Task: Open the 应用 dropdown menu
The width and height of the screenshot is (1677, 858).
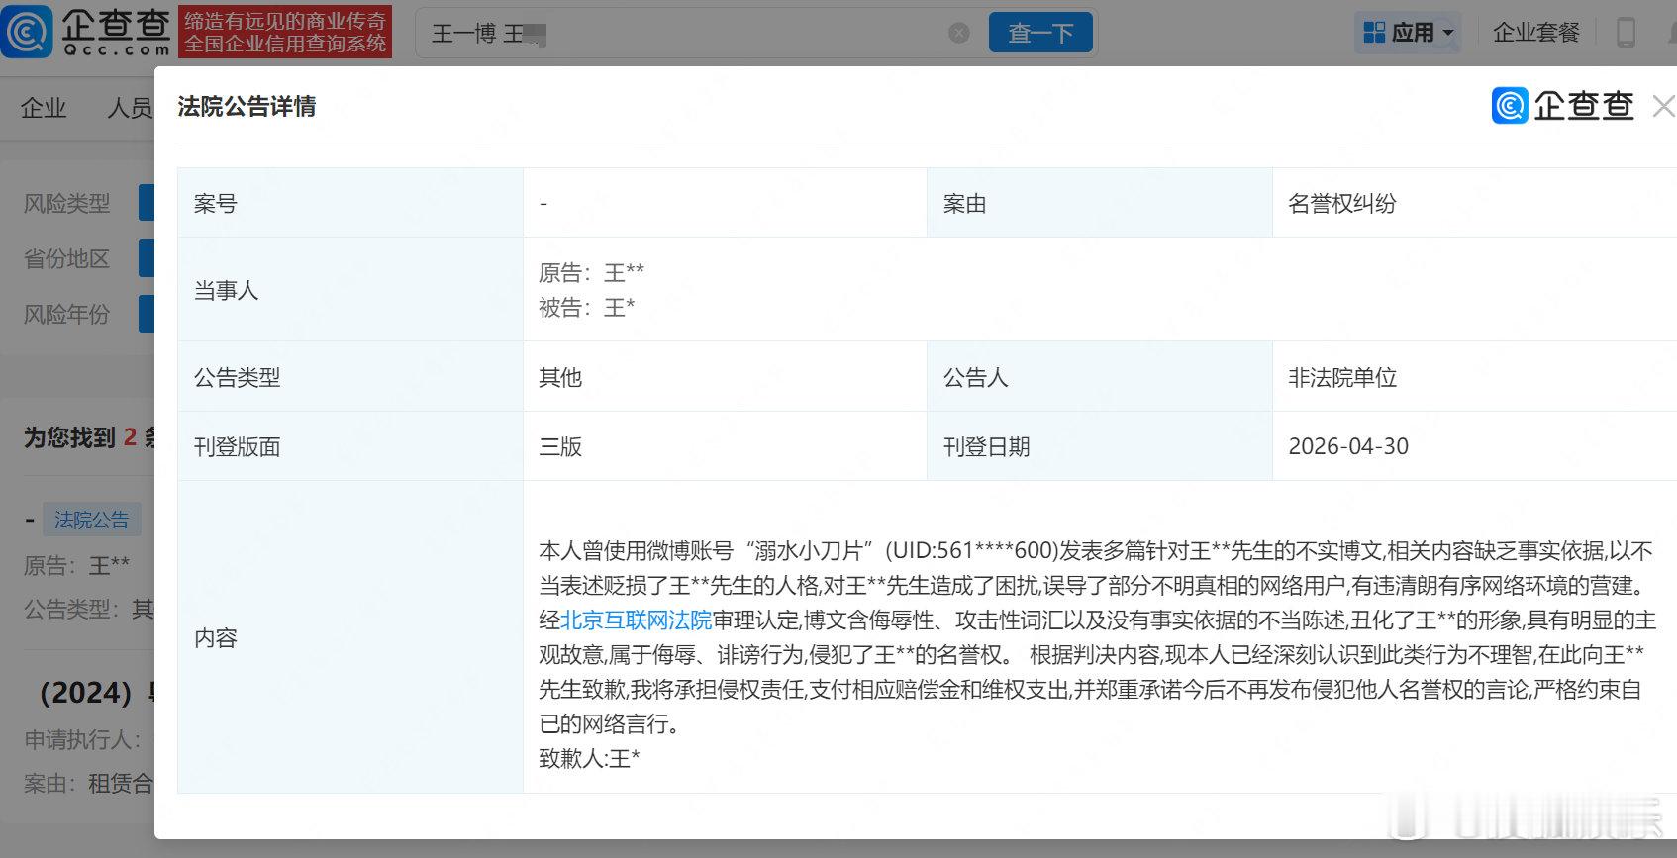Action: tap(1409, 33)
